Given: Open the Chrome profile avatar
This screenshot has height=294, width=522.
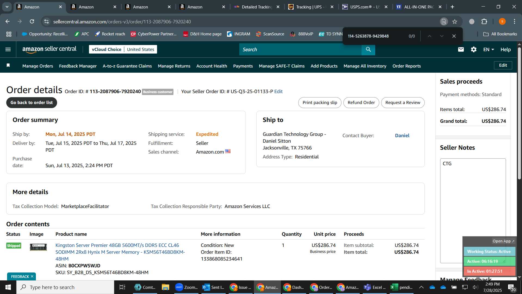Looking at the screenshot, I should point(502,22).
